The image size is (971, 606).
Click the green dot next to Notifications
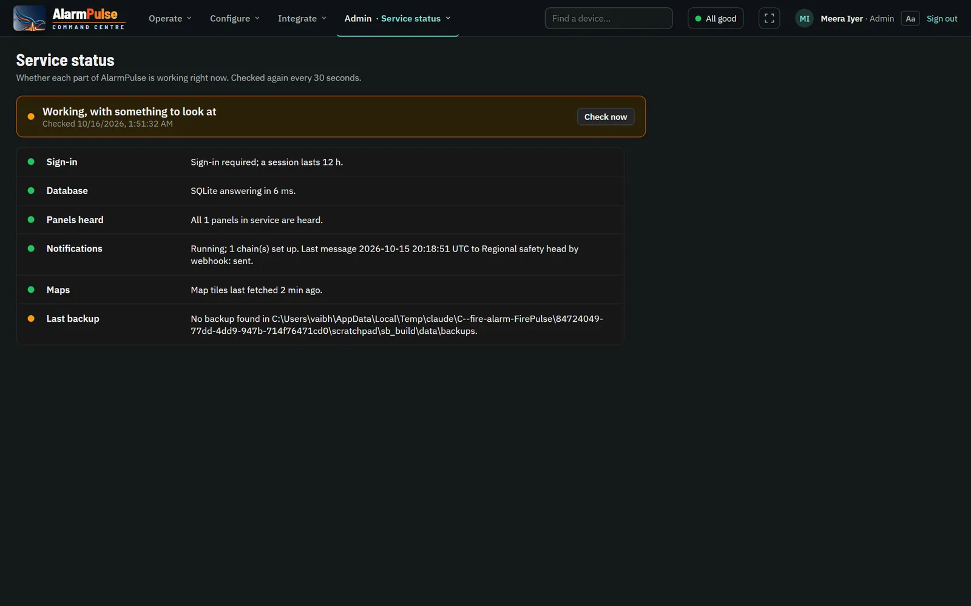tap(31, 248)
